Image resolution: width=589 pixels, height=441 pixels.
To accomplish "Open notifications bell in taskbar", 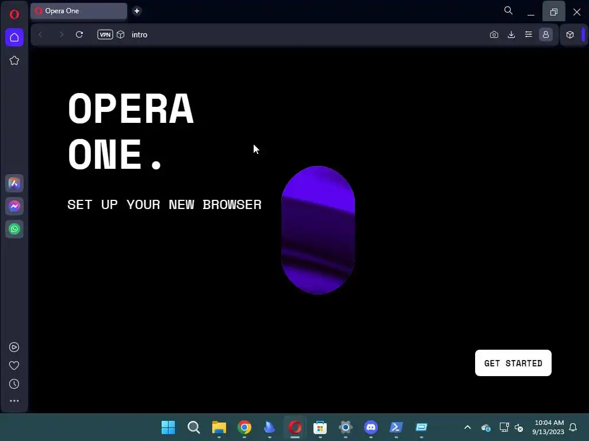I will pyautogui.click(x=573, y=427).
